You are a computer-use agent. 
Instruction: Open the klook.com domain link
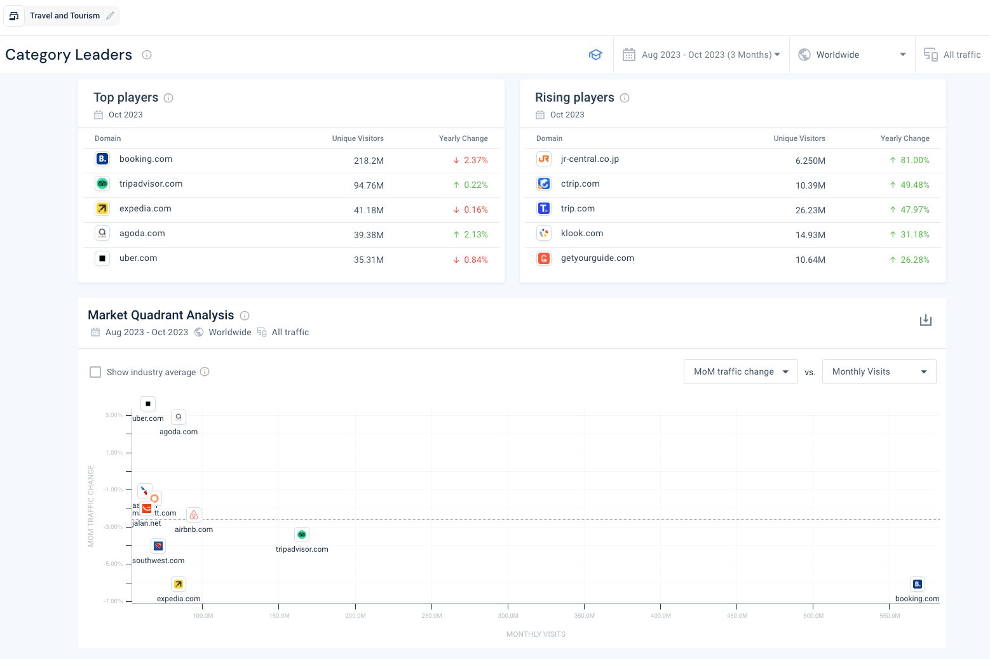coord(582,234)
